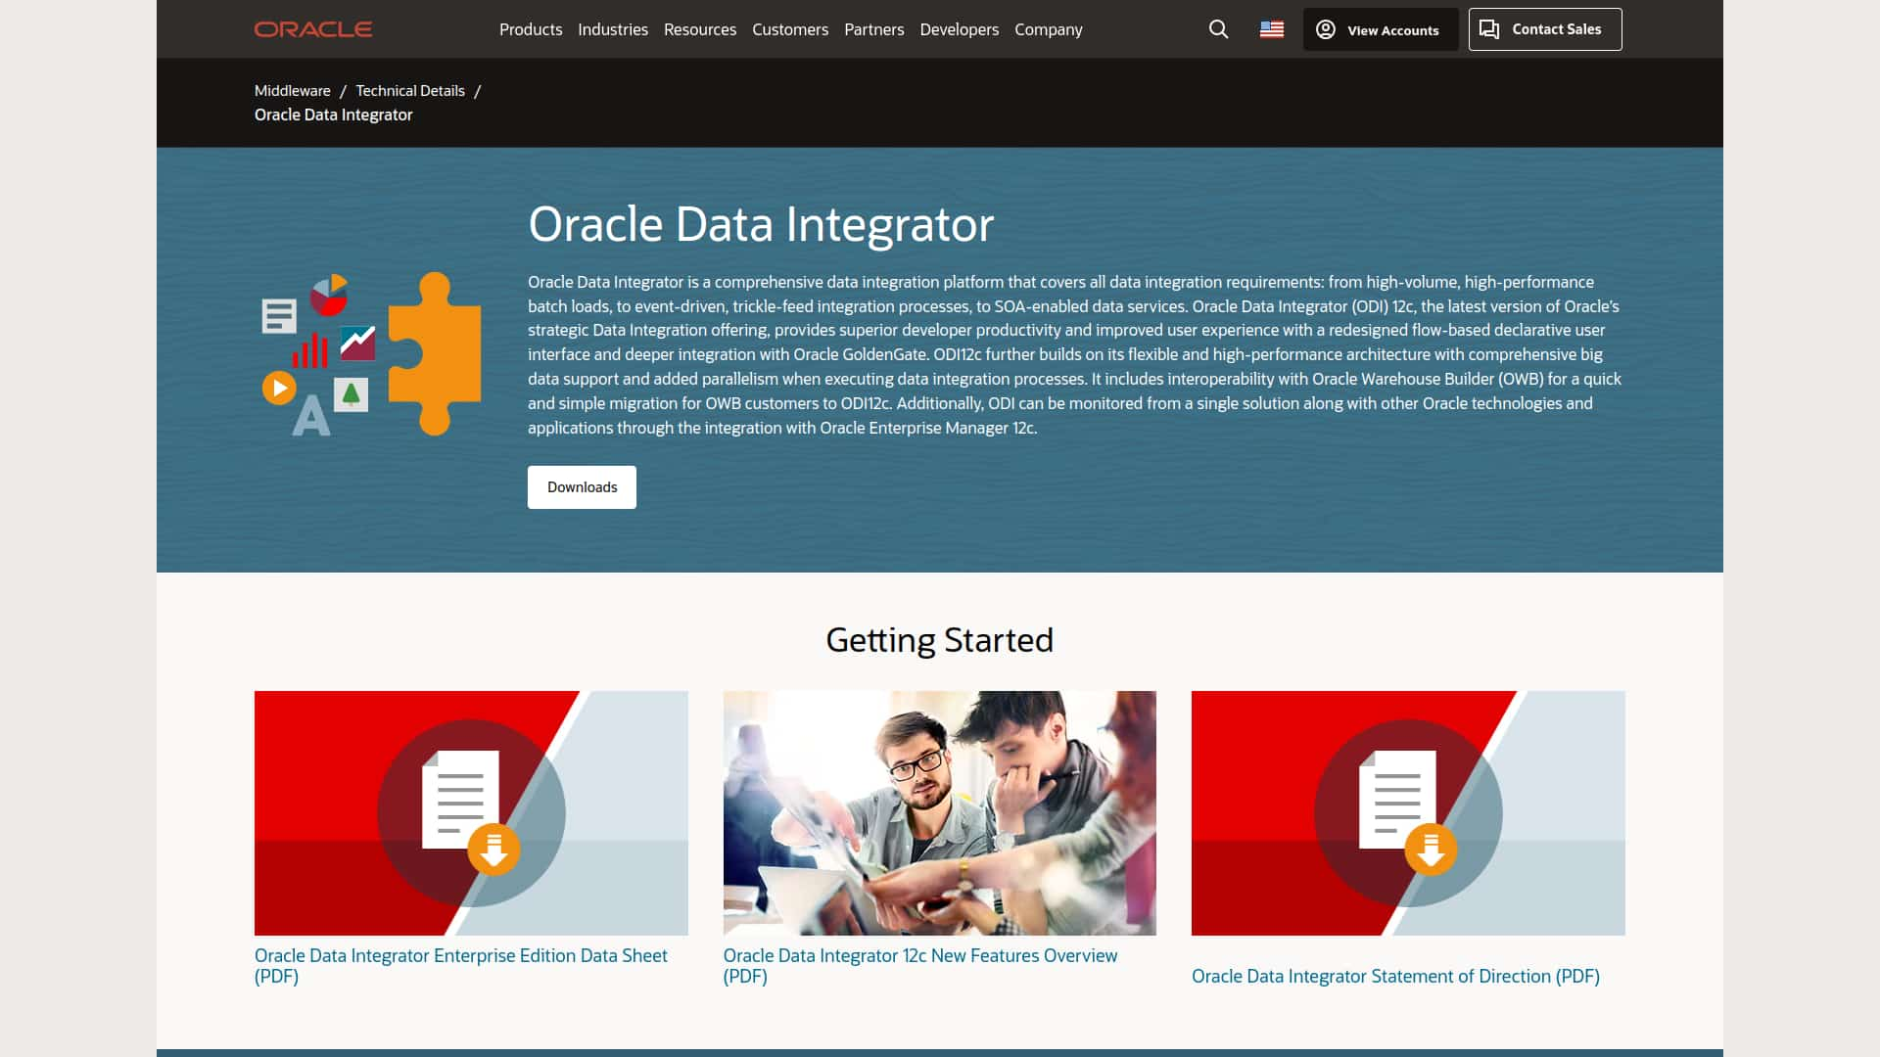Click the Contact Sales chat icon
The height and width of the screenshot is (1057, 1880).
pos(1490,28)
